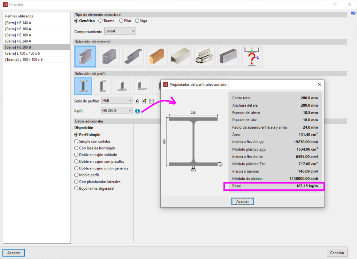Click the Espesor del alma value 10.5 mm
Screen dimensions: 357x259
(310, 113)
